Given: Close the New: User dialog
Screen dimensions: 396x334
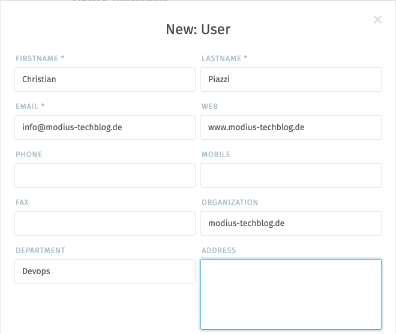Looking at the screenshot, I should [377, 20].
